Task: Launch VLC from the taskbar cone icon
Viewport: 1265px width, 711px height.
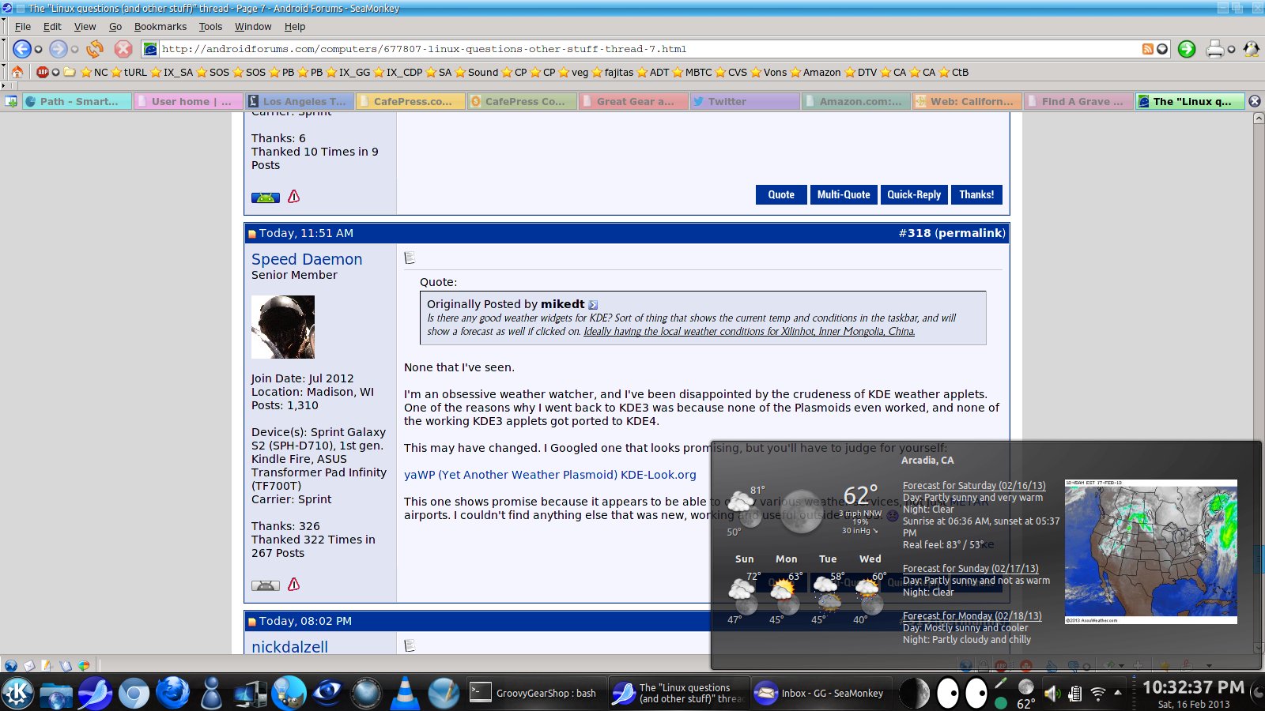Action: coord(405,693)
